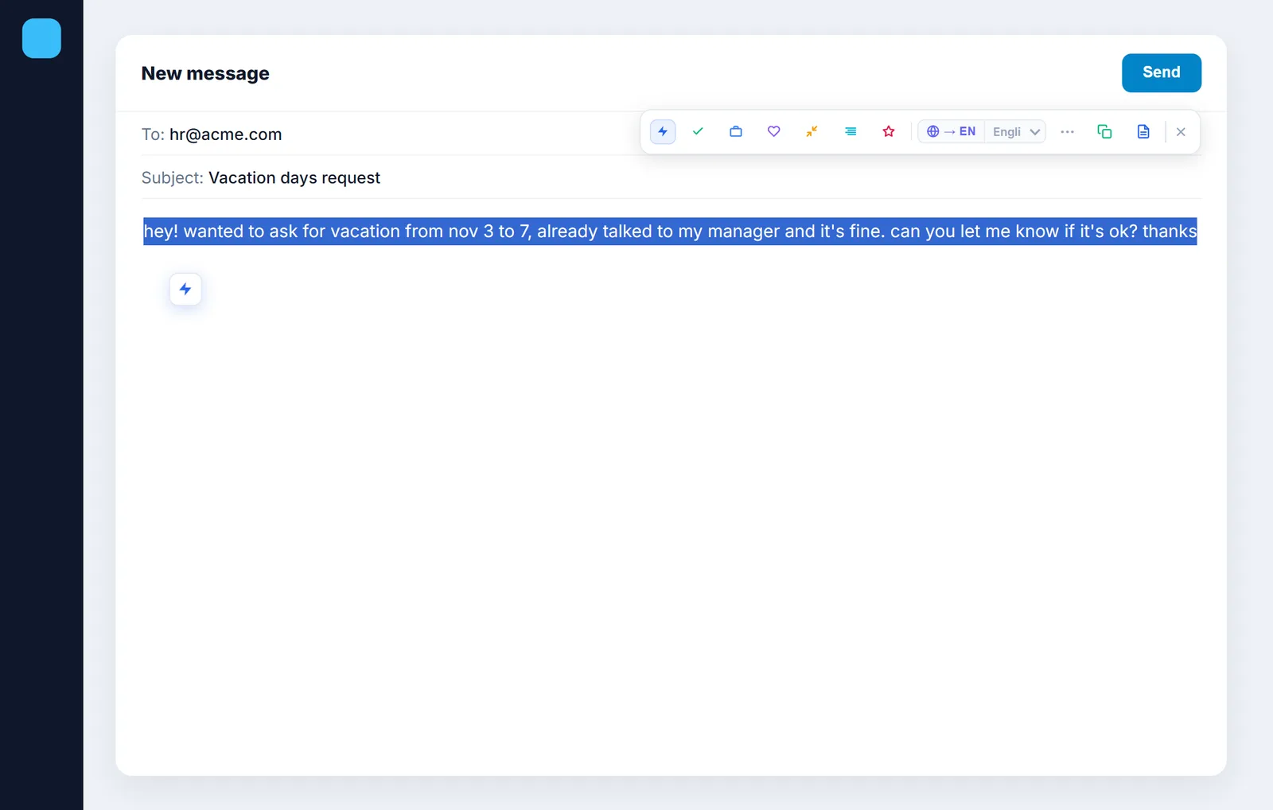
Task: Click the highlighted vacation request message text
Action: [x=670, y=232]
